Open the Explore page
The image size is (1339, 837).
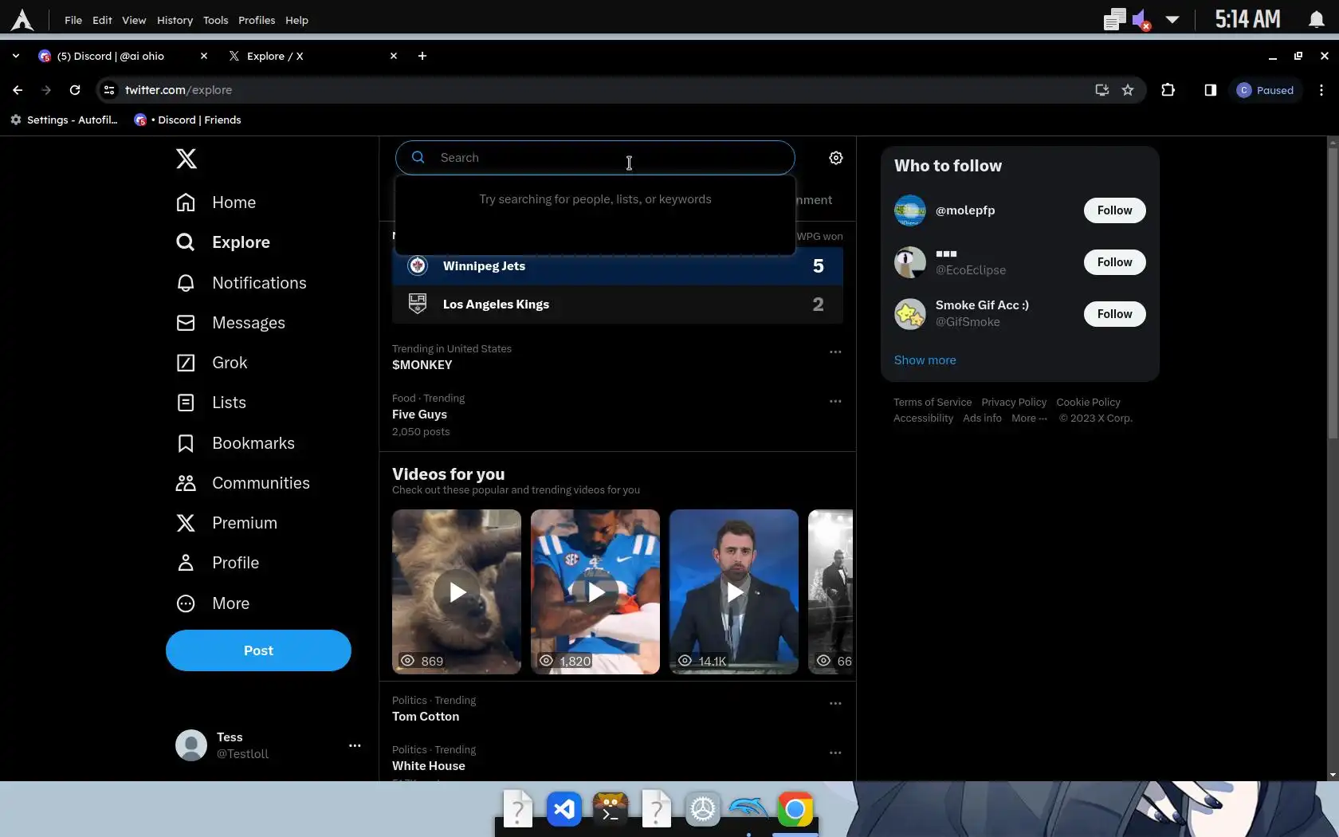point(222,242)
